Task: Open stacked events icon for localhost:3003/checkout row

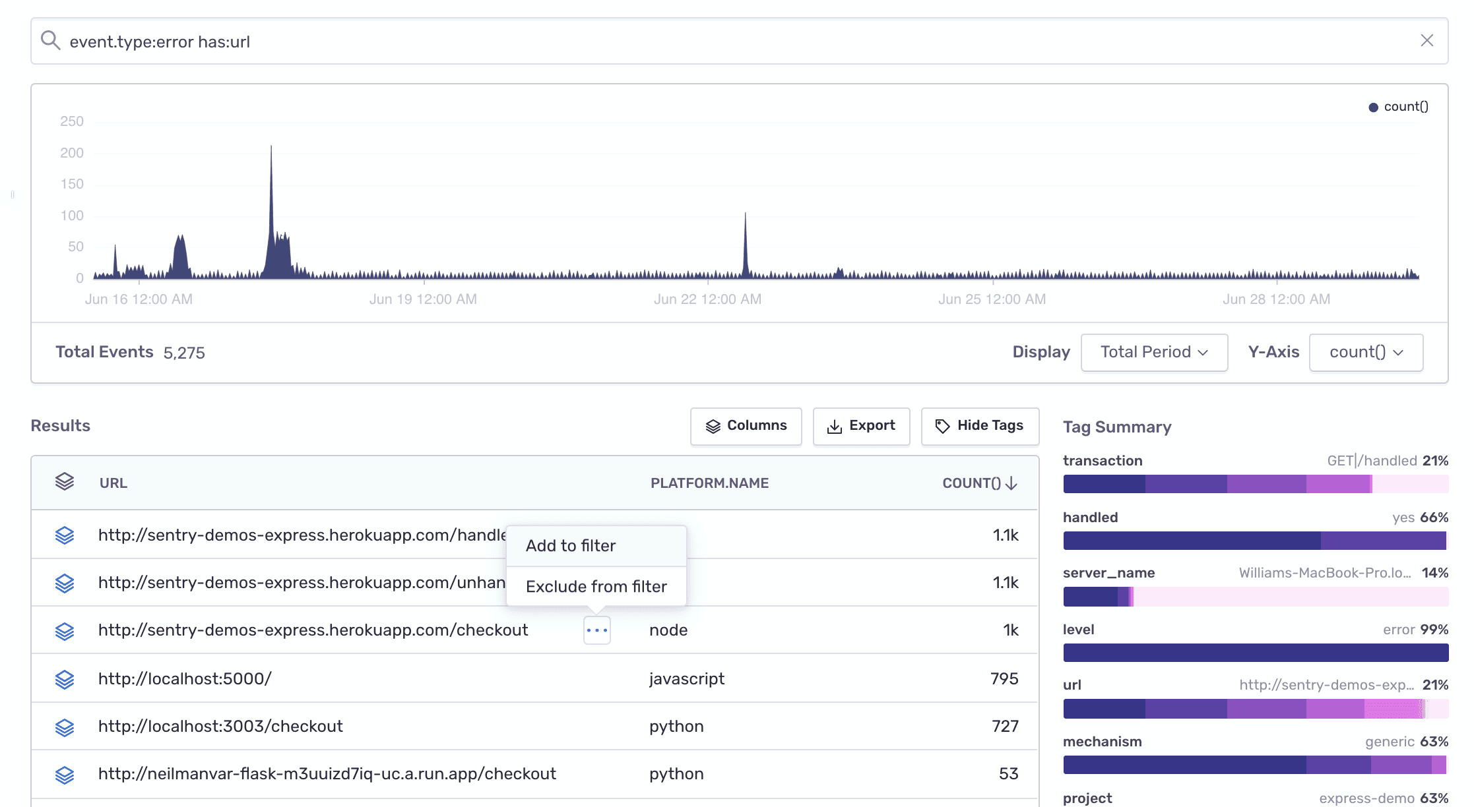Action: click(65, 727)
